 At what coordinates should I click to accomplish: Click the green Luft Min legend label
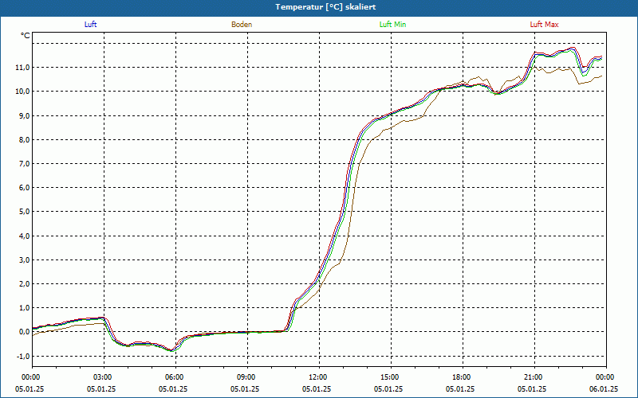[392, 25]
